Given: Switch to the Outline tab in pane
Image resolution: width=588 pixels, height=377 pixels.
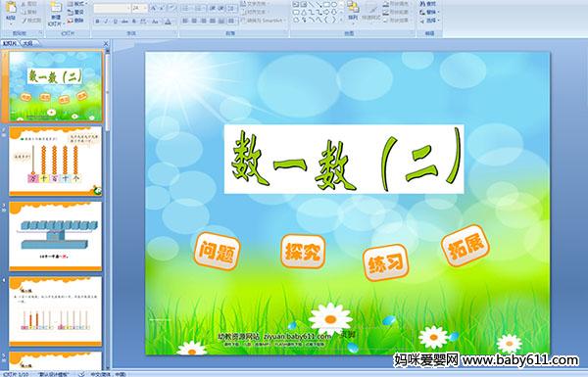Looking at the screenshot, I should pos(27,43).
